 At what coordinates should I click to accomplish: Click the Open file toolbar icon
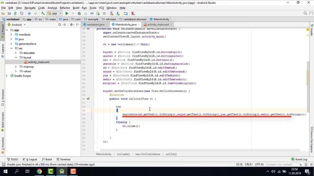click(3, 14)
